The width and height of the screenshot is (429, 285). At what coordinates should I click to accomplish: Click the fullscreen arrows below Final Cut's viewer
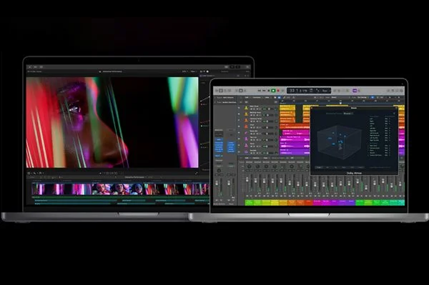click(196, 173)
